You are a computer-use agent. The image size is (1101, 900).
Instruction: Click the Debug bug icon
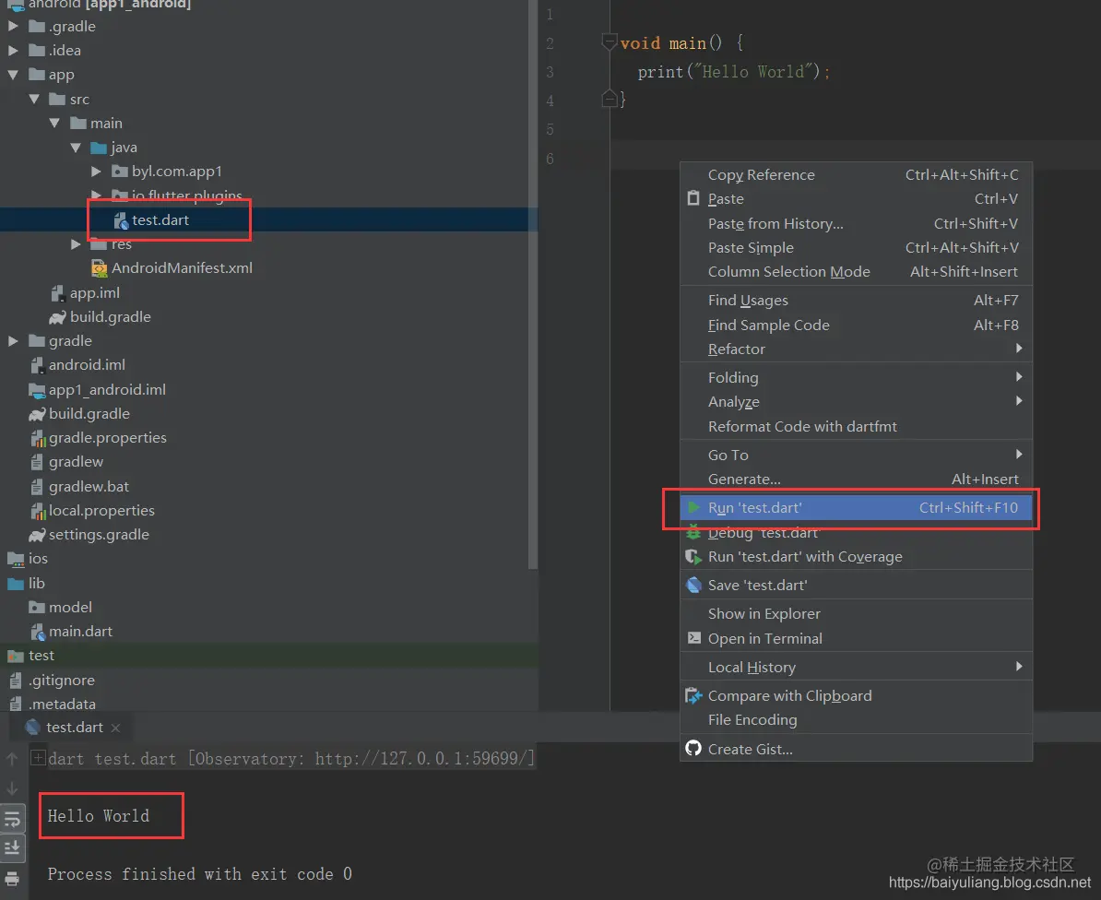(693, 532)
